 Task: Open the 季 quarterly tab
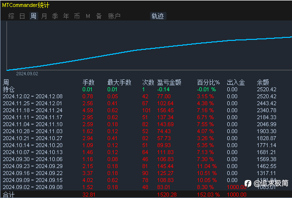(x=55, y=16)
